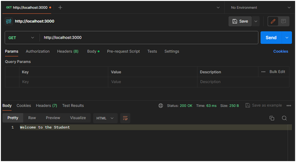Expand the tabs overflow chevron
Screen dimensions: 296x162
[218, 8]
